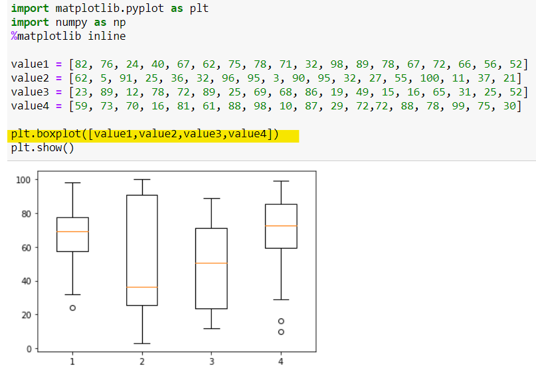Click the y-axis tick label 0

click(x=29, y=349)
